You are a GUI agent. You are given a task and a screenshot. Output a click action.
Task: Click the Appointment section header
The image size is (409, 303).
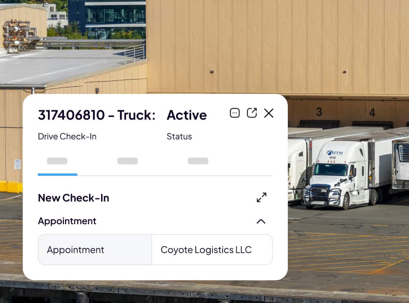pyautogui.click(x=67, y=221)
